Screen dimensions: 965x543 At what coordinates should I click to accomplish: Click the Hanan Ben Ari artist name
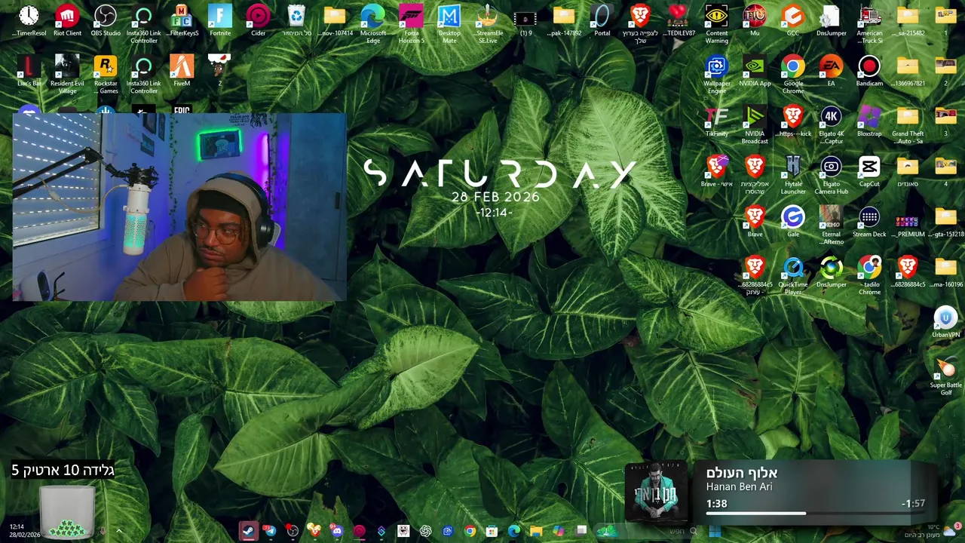739,487
